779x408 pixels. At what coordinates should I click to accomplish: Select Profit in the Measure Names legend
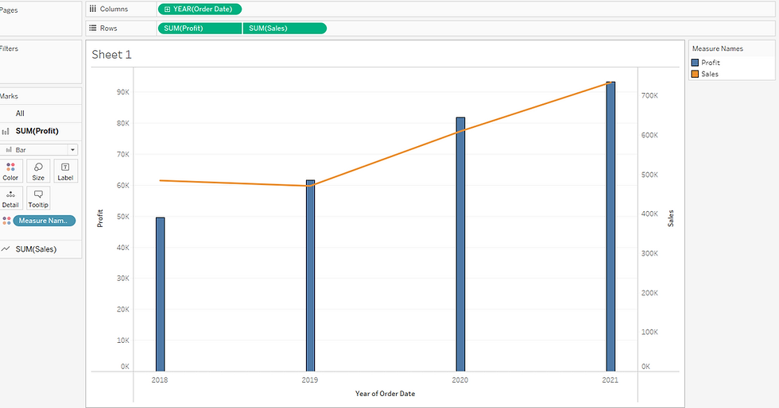[x=711, y=63]
